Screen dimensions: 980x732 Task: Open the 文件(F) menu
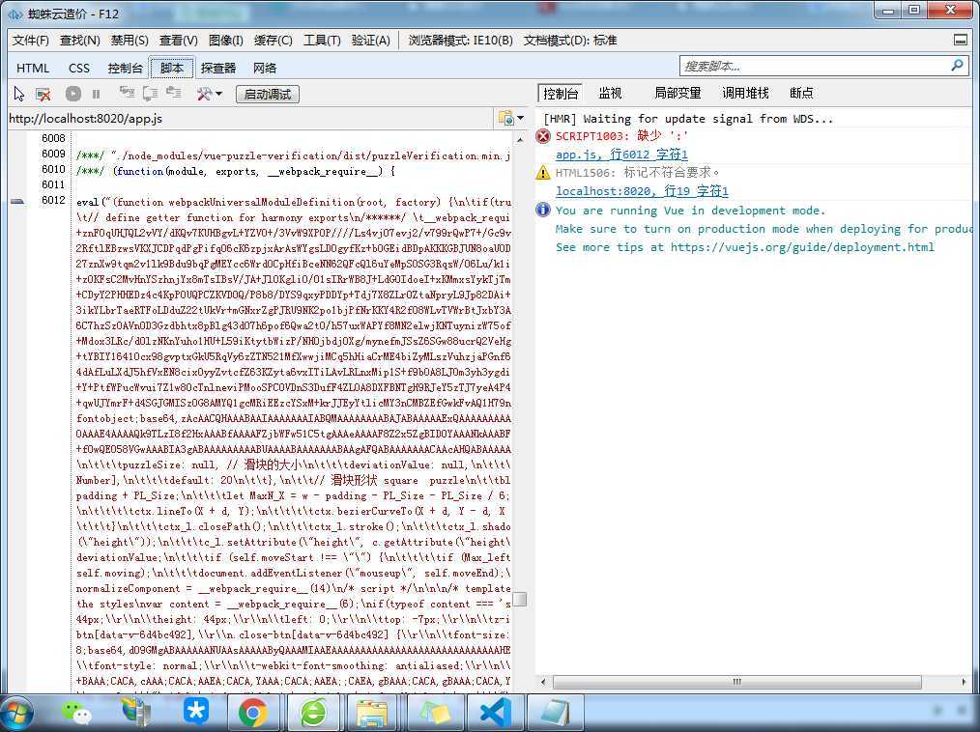coord(30,40)
